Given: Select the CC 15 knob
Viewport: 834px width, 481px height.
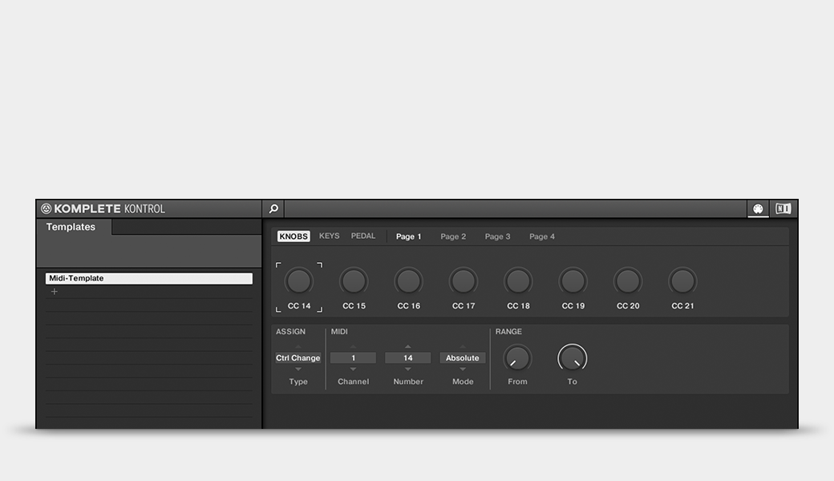Looking at the screenshot, I should point(354,281).
